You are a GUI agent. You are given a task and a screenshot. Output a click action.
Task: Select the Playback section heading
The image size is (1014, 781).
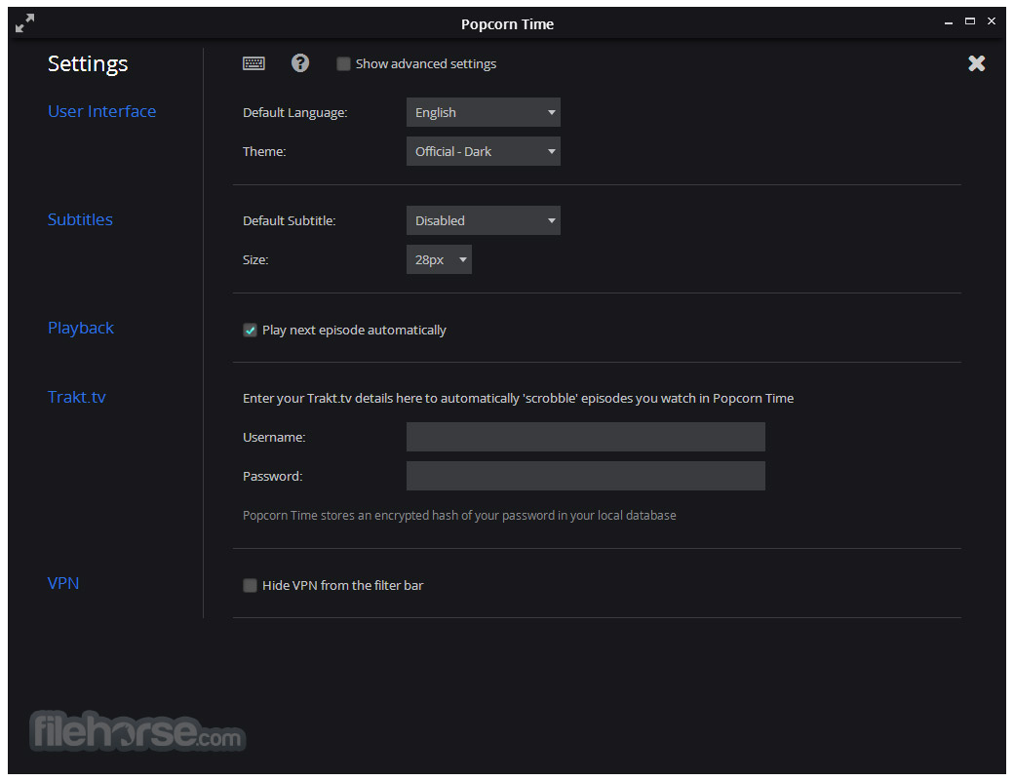pyautogui.click(x=81, y=328)
